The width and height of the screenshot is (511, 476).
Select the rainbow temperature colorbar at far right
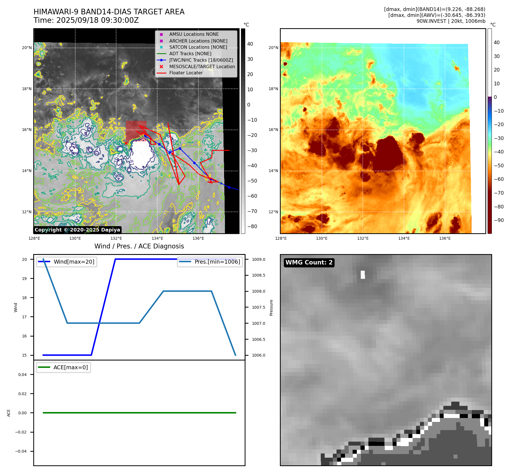[490, 131]
